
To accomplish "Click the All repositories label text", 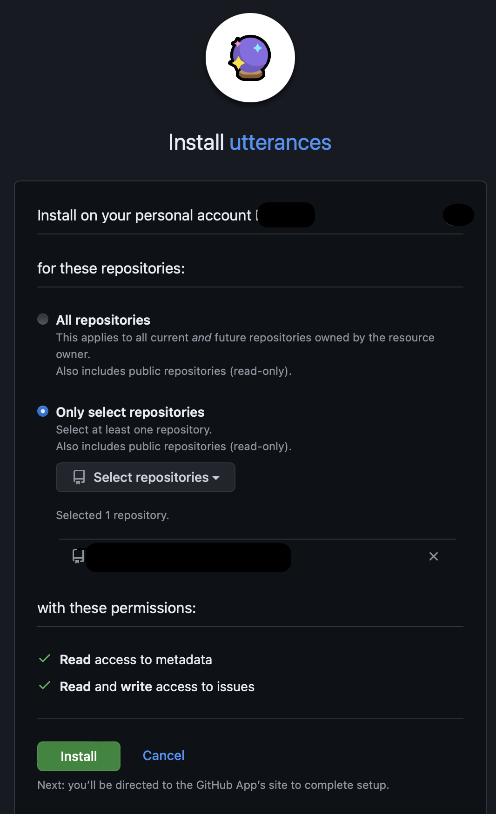I will (x=103, y=320).
